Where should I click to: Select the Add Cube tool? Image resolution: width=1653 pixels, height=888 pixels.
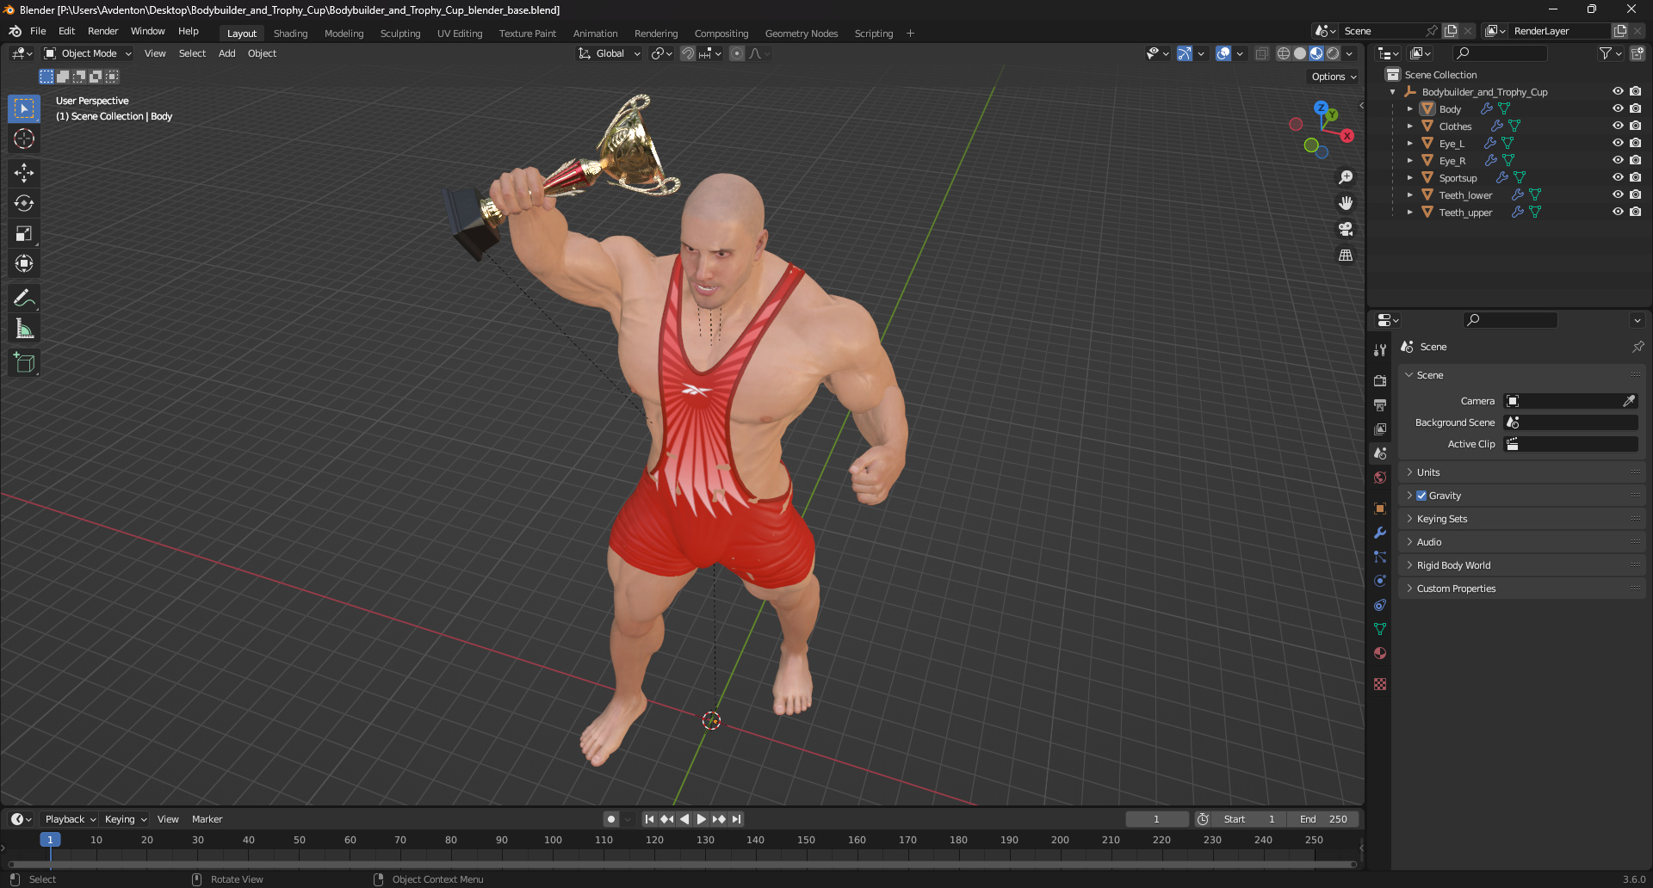tap(24, 362)
